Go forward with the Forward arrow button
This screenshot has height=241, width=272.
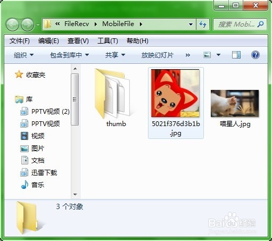tap(27, 24)
